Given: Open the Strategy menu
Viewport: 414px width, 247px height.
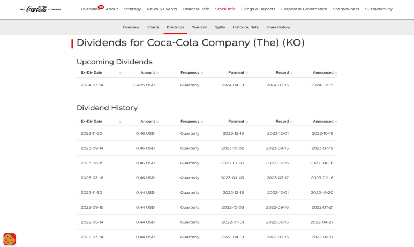Looking at the screenshot, I should coord(132,9).
